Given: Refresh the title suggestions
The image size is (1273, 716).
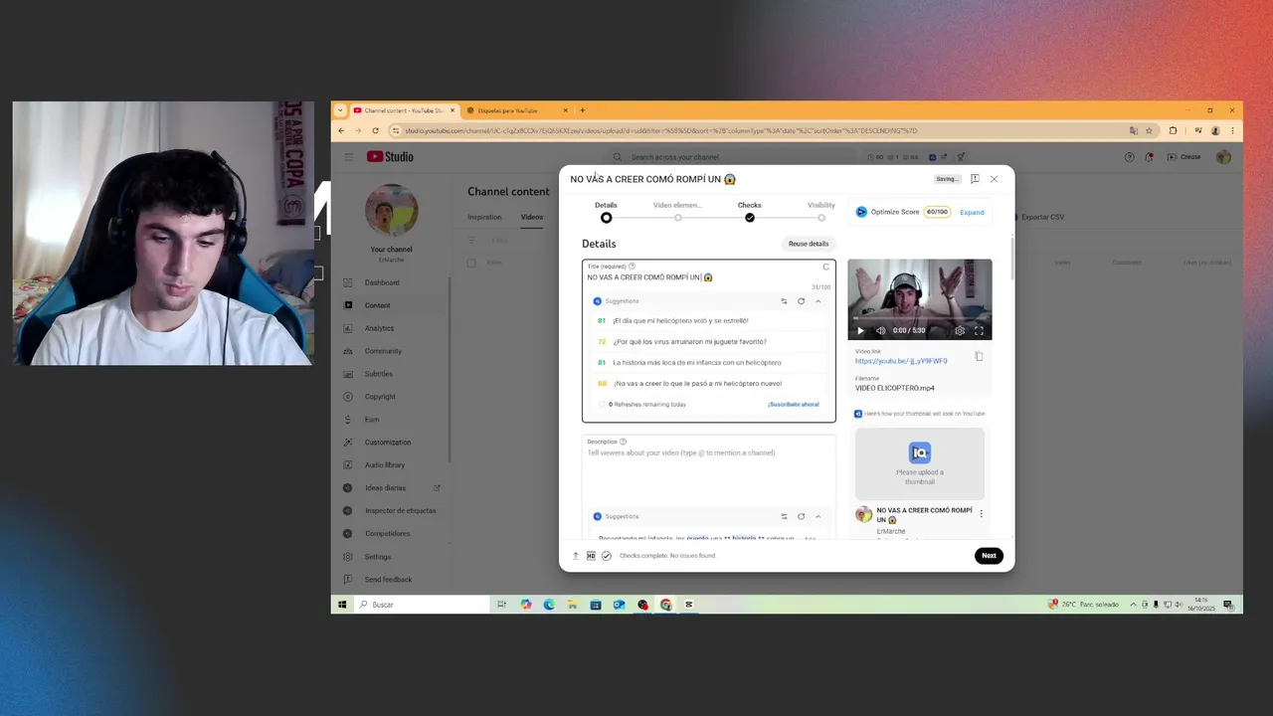Looking at the screenshot, I should coord(801,301).
